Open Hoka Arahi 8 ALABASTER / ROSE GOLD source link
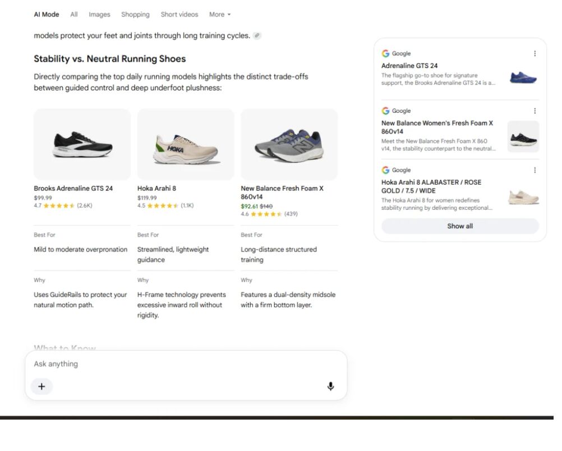This screenshot has width=562, height=451. 431,186
